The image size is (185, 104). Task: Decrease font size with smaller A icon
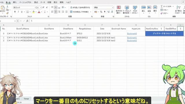click(x=47, y=8)
